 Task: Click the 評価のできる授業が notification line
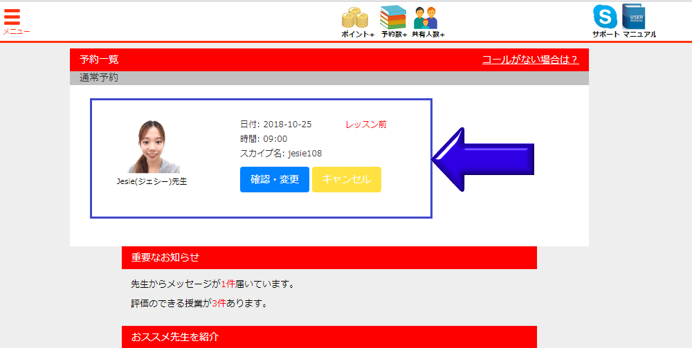(x=199, y=304)
